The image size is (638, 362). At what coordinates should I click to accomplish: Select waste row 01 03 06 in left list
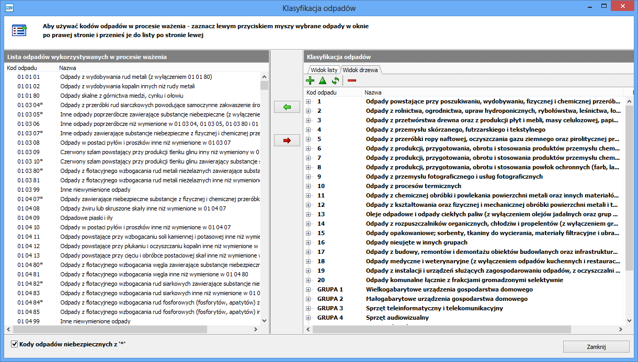(29, 124)
